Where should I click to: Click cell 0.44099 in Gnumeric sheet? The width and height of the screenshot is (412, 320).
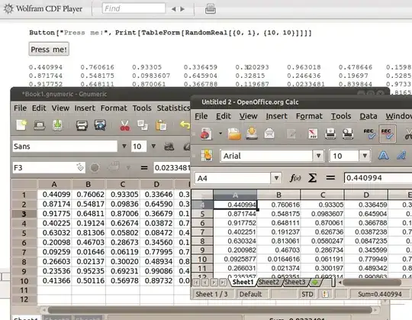54,195
